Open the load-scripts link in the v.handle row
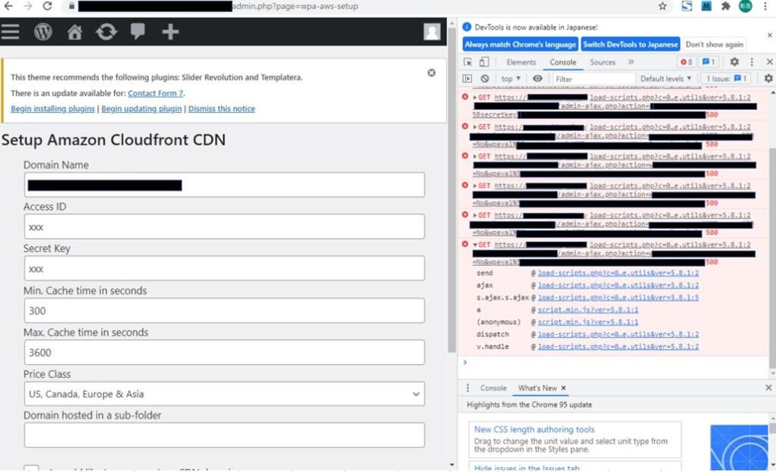Viewport: 776px width, 472px height. coord(618,347)
